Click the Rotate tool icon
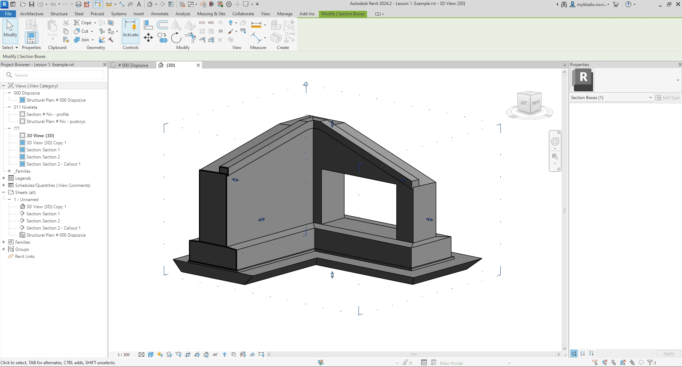Image resolution: width=682 pixels, height=367 pixels. pyautogui.click(x=176, y=38)
